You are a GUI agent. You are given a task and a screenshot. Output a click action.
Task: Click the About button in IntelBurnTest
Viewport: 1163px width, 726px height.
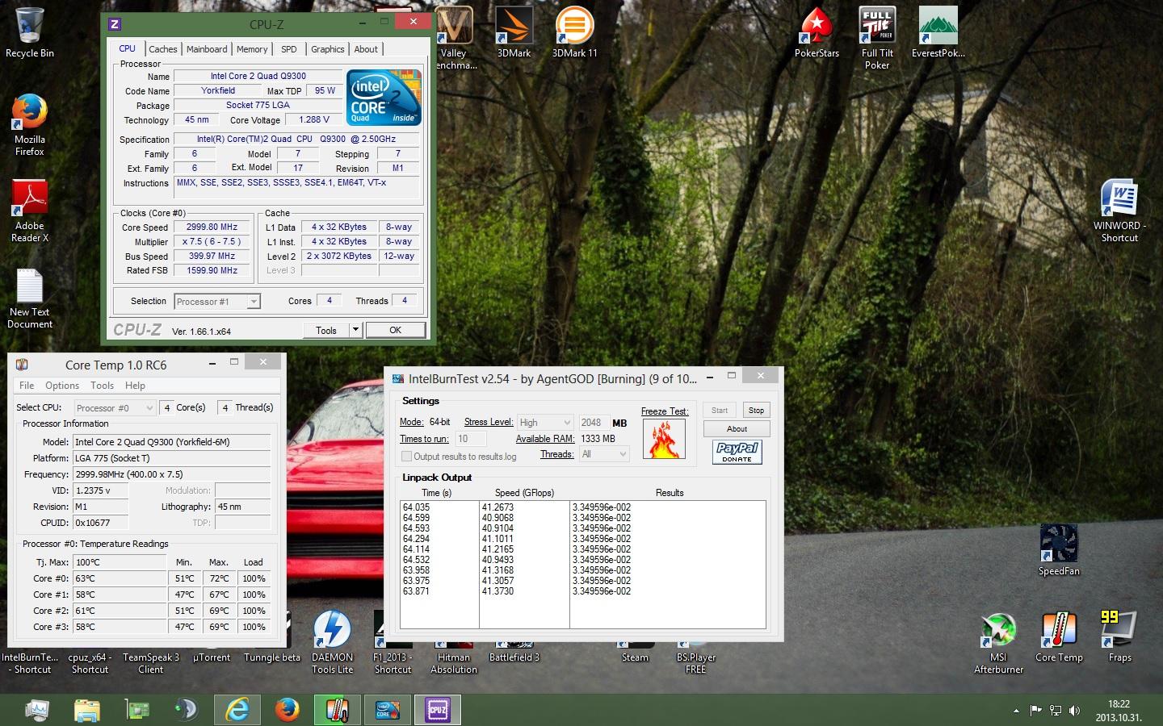(x=737, y=429)
